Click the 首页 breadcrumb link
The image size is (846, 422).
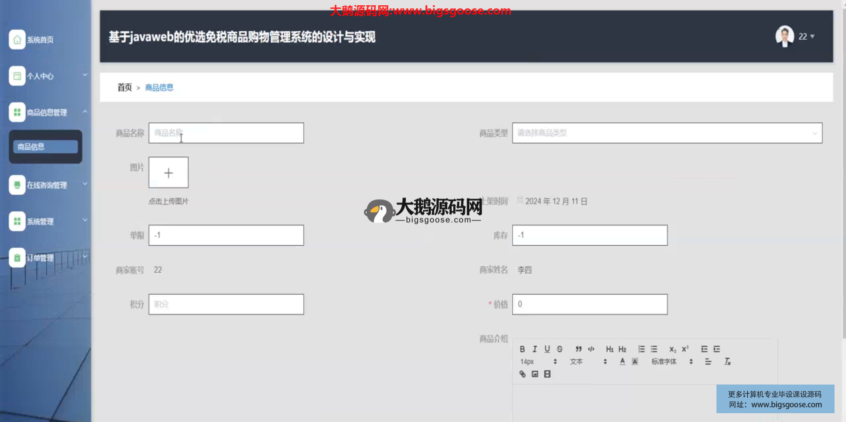click(x=124, y=88)
